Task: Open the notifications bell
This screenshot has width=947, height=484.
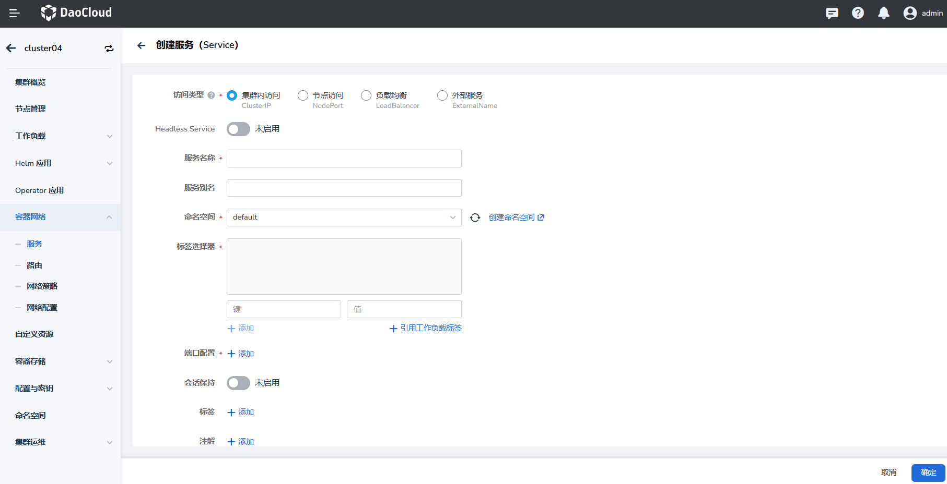Action: click(x=883, y=13)
